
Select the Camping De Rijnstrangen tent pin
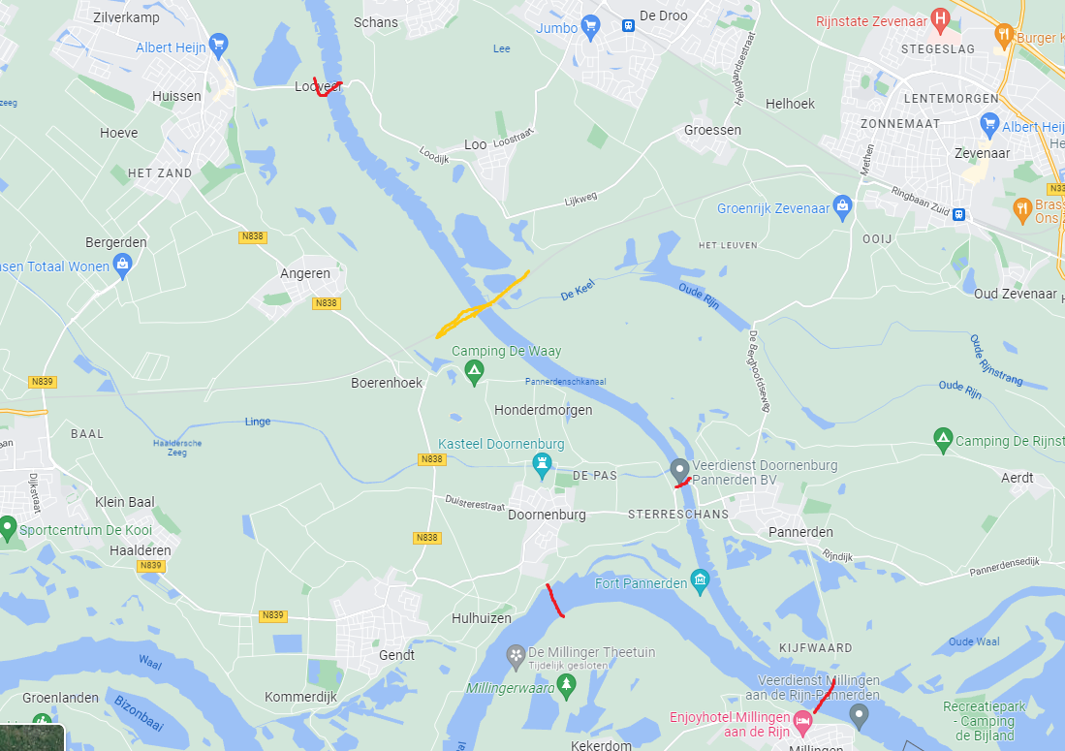[943, 440]
